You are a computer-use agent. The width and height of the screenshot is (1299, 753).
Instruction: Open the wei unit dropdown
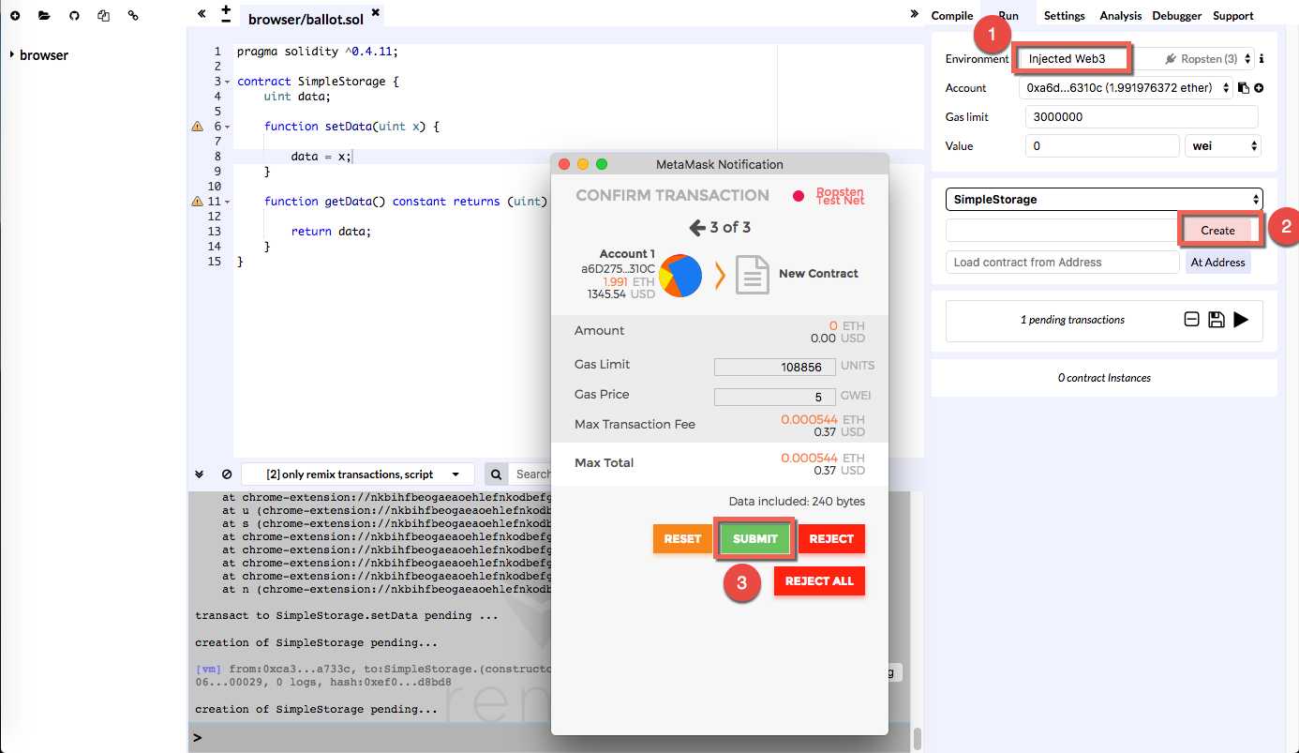(x=1223, y=146)
